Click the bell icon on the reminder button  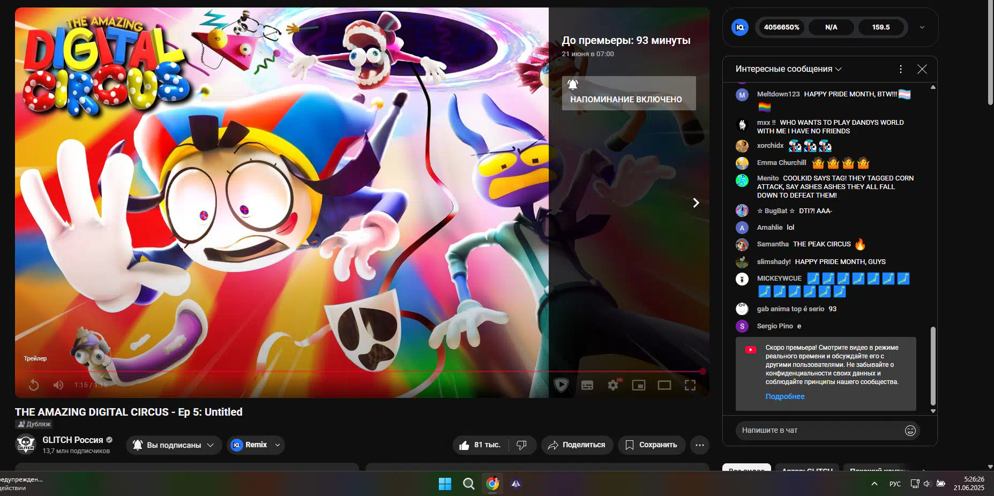point(573,85)
